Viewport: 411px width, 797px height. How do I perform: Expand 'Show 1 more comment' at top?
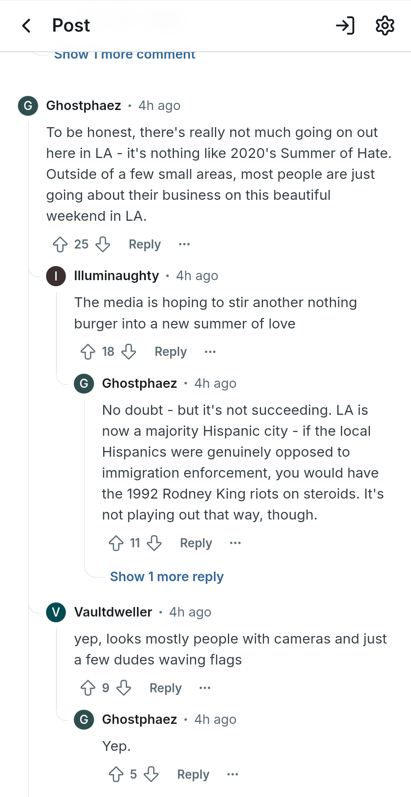(x=124, y=55)
